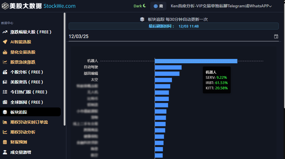
Task: Open the language selector globe button
Action: (x=158, y=6)
